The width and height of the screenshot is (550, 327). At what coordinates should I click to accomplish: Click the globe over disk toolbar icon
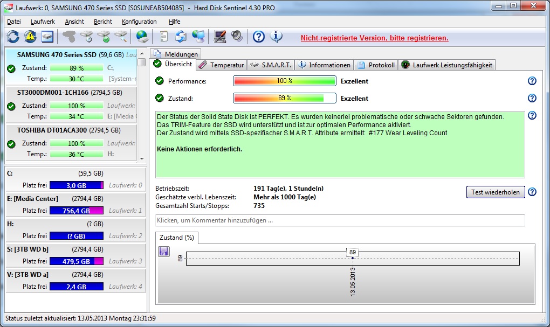tap(142, 37)
